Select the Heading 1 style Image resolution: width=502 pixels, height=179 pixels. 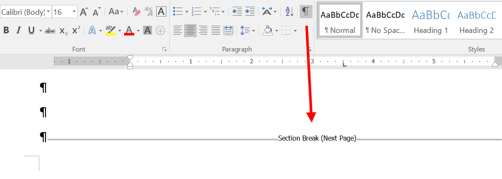click(x=431, y=22)
